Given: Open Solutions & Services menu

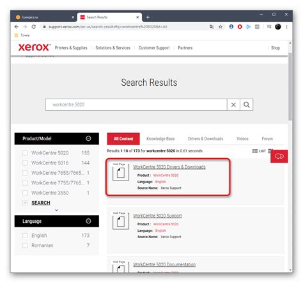Looking at the screenshot, I should [x=113, y=48].
